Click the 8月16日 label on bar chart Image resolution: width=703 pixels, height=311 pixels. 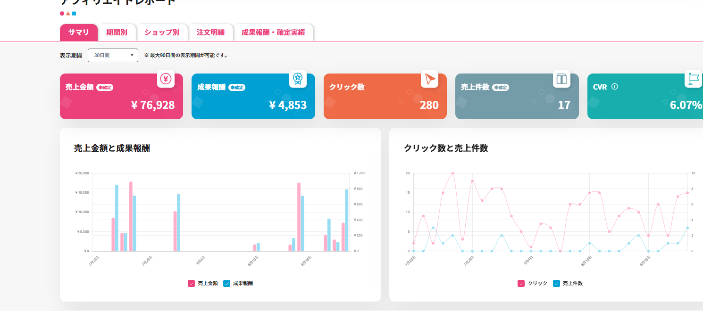tap(307, 260)
